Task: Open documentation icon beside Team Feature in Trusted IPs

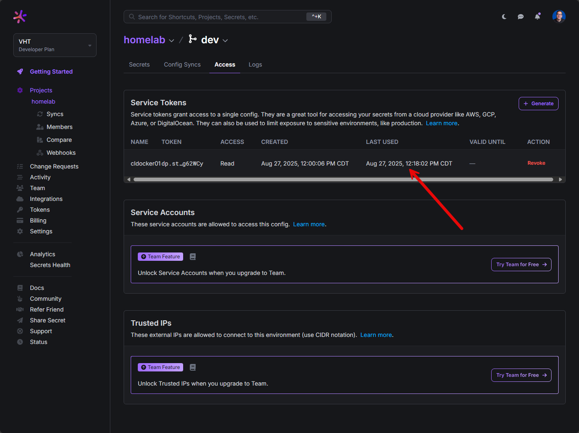Action: pyautogui.click(x=193, y=367)
